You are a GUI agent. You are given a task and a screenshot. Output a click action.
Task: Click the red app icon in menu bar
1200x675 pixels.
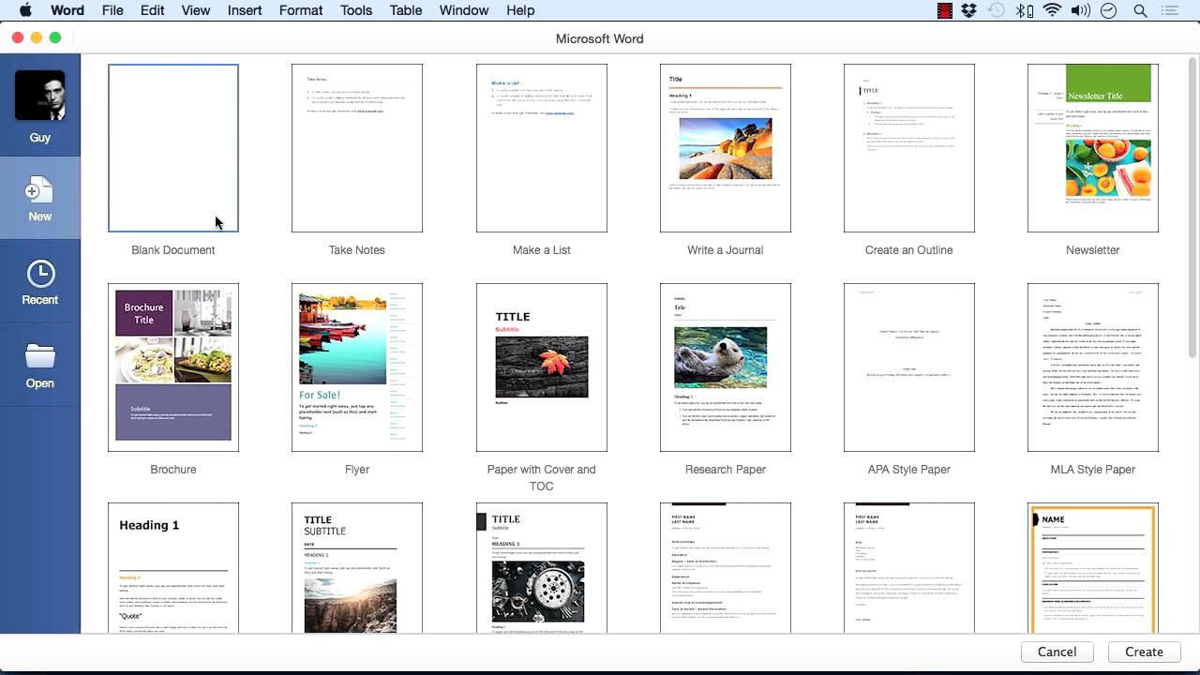click(x=944, y=10)
